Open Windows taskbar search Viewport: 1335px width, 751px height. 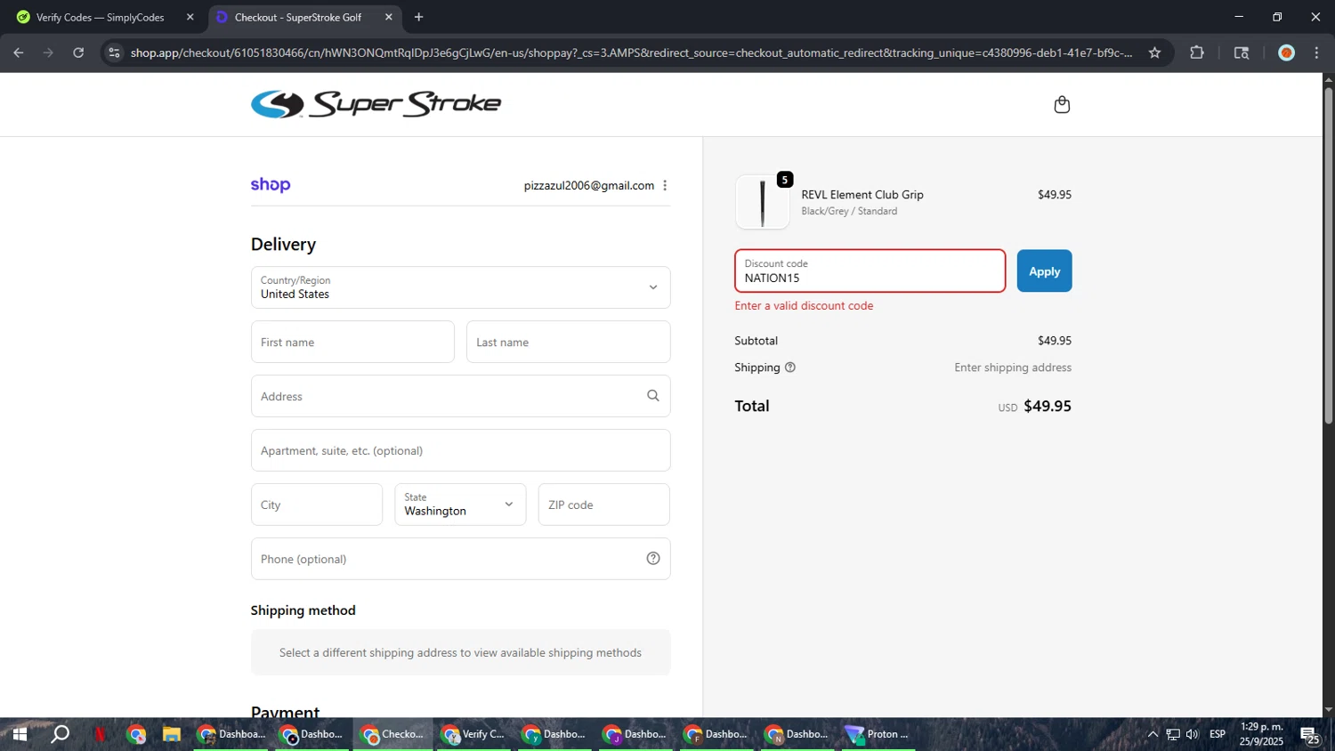click(60, 734)
